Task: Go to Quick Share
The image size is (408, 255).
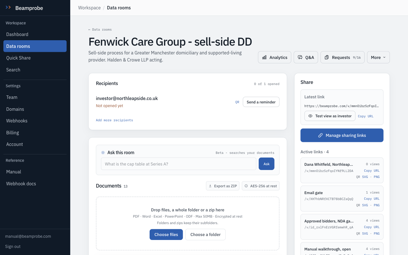Action: [35, 58]
